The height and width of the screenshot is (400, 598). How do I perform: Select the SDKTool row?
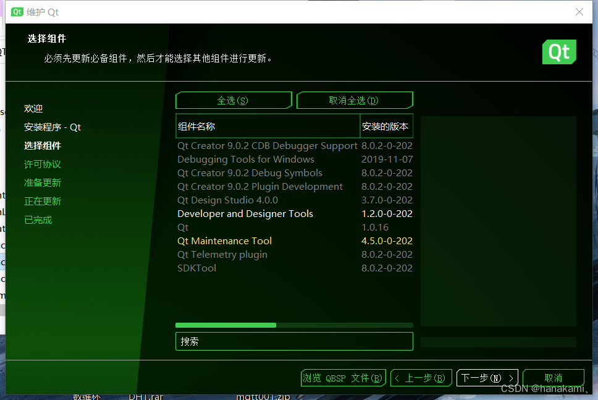pyautogui.click(x=294, y=268)
